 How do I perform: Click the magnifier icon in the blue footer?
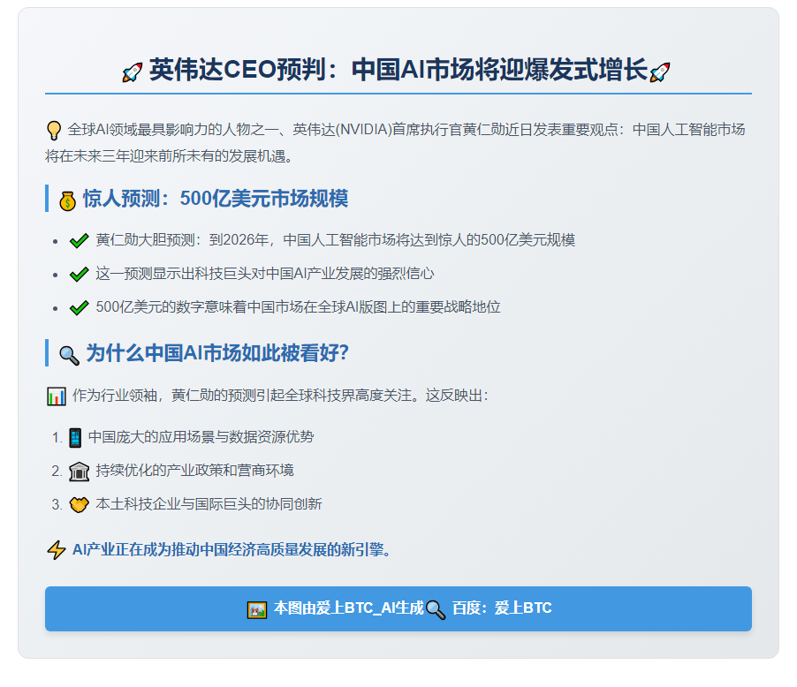tap(436, 610)
